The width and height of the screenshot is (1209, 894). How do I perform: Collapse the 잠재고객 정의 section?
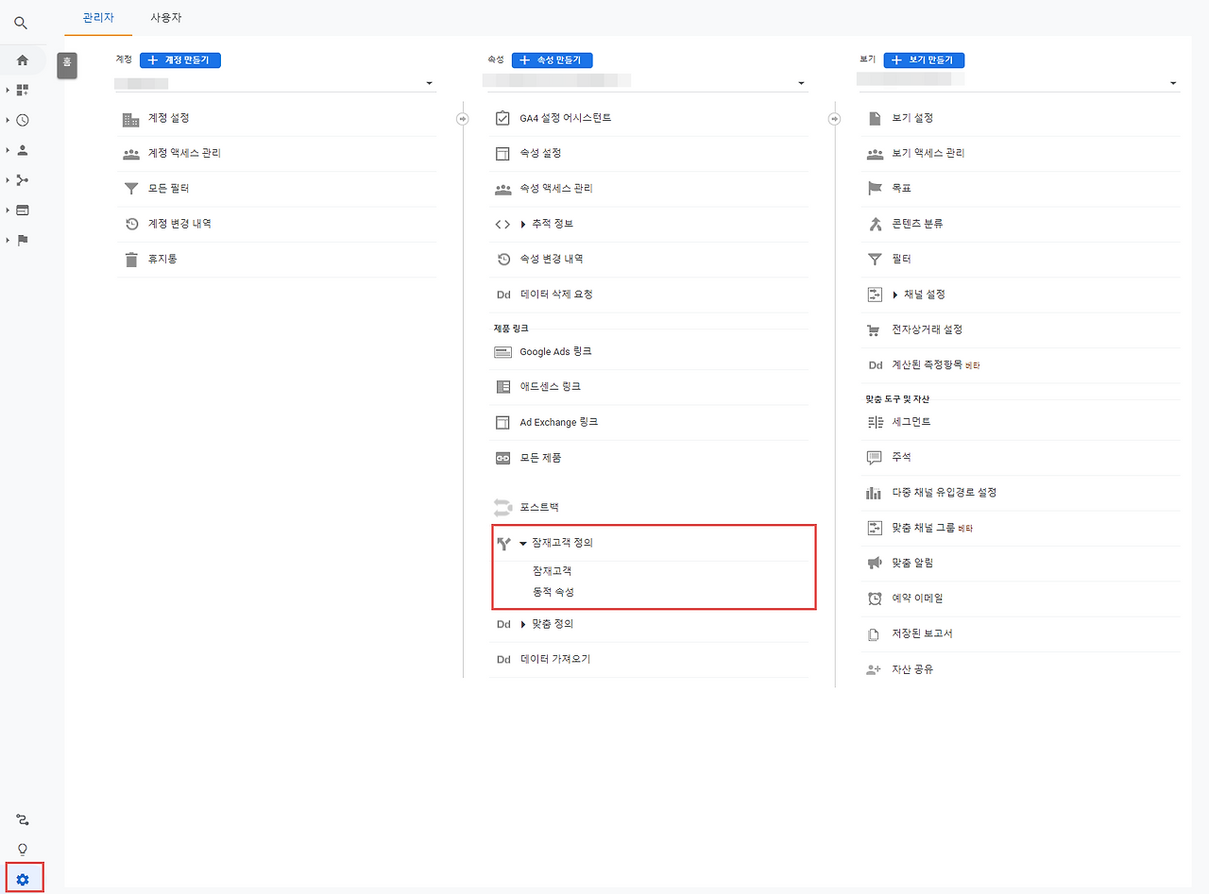point(523,544)
